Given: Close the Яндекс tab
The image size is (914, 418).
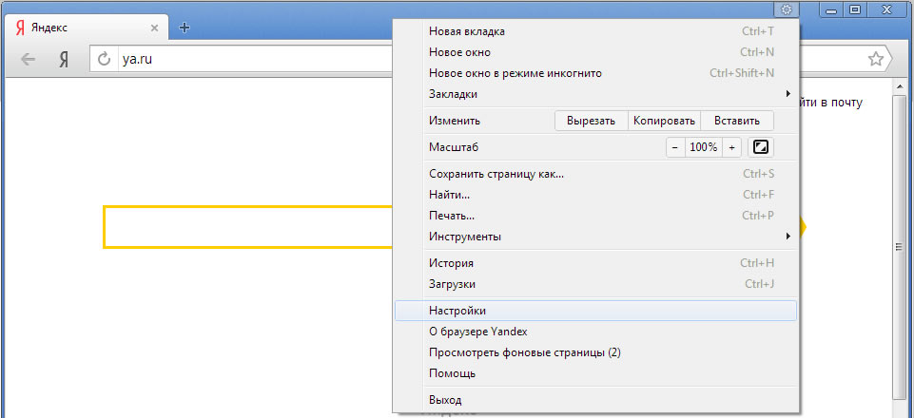Looking at the screenshot, I should pyautogui.click(x=154, y=28).
